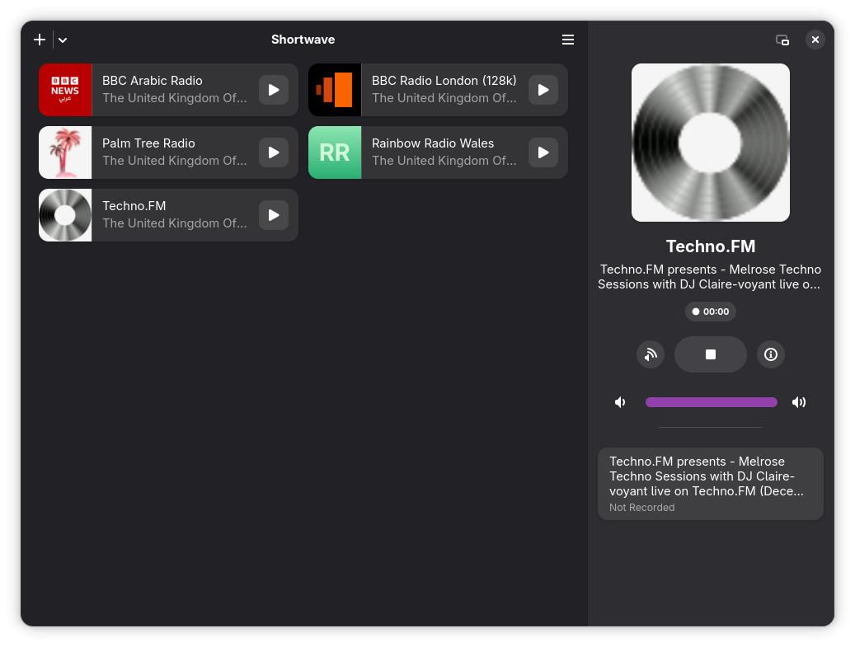855x647 pixels.
Task: Expand the dropdown arrow beside add button
Action: 63,40
